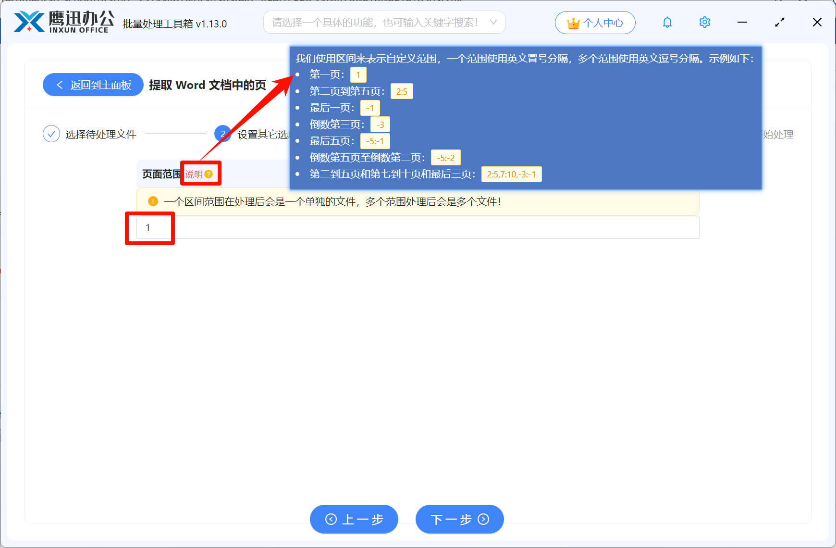The image size is (836, 548).
Task: Open the settings gear icon
Action: click(x=704, y=22)
